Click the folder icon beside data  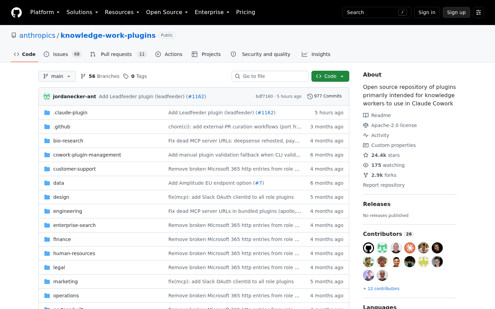click(47, 183)
